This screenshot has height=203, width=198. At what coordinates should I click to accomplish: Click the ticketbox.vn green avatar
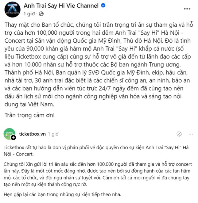(10, 134)
